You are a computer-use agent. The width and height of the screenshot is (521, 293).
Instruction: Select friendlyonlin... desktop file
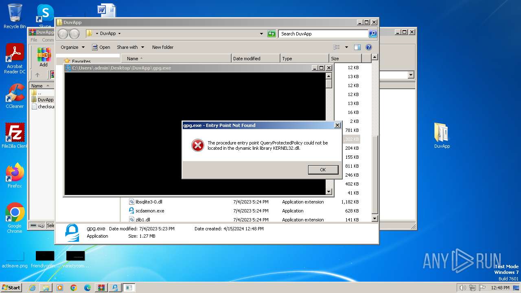coord(45,260)
